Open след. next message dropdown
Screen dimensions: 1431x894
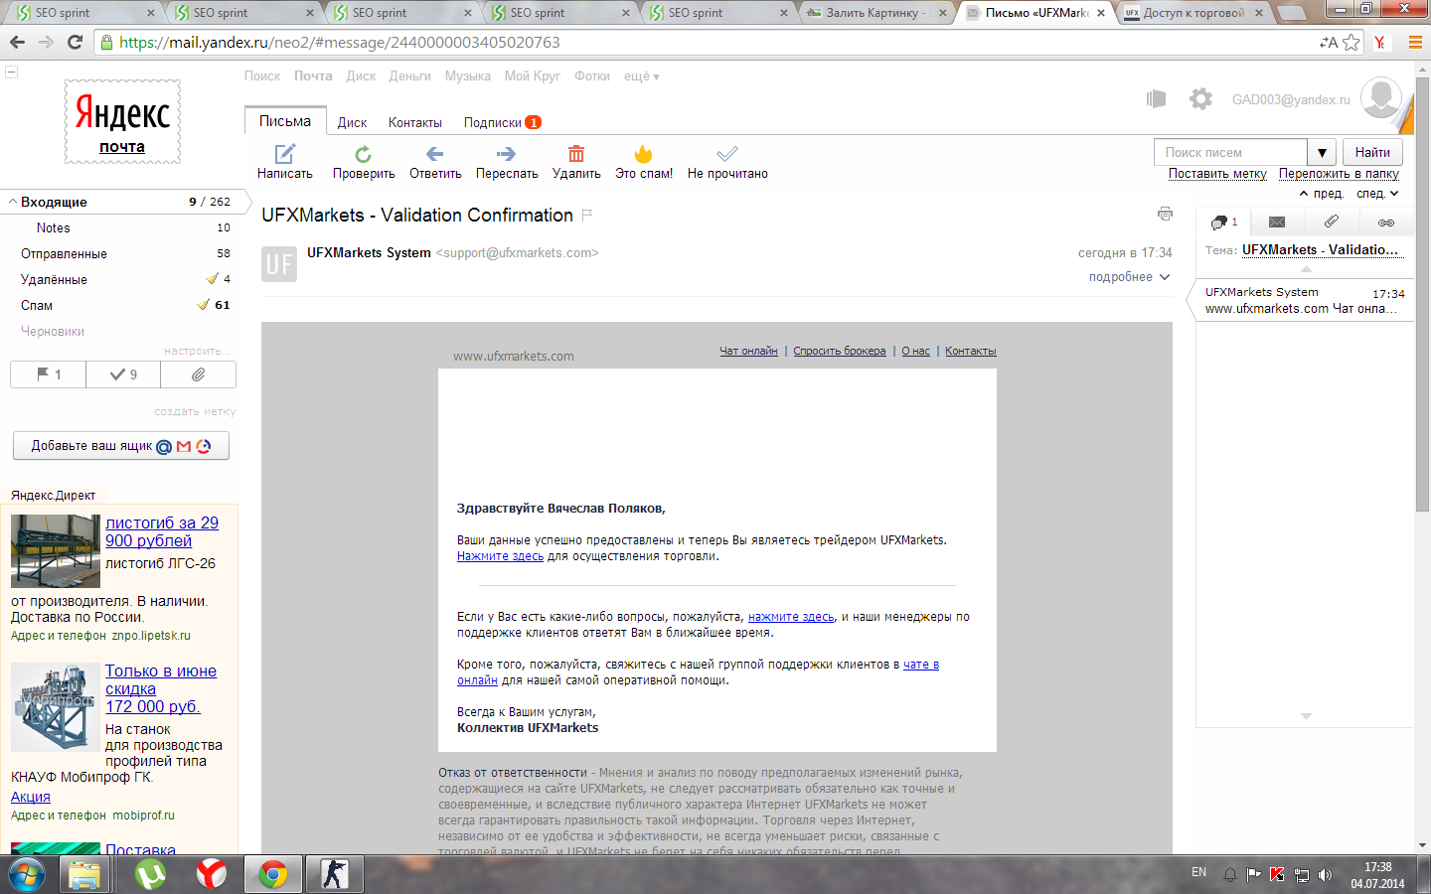coord(1377,194)
